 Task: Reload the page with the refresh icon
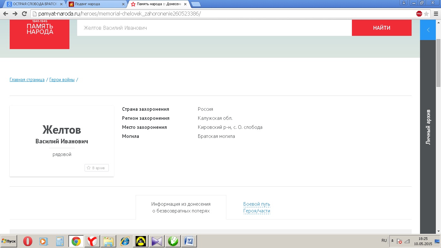(x=24, y=14)
